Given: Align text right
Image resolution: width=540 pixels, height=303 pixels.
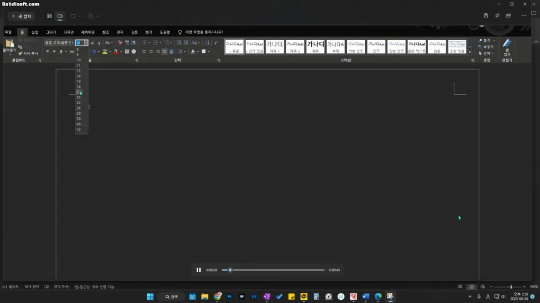Looking at the screenshot, I should tap(157, 52).
